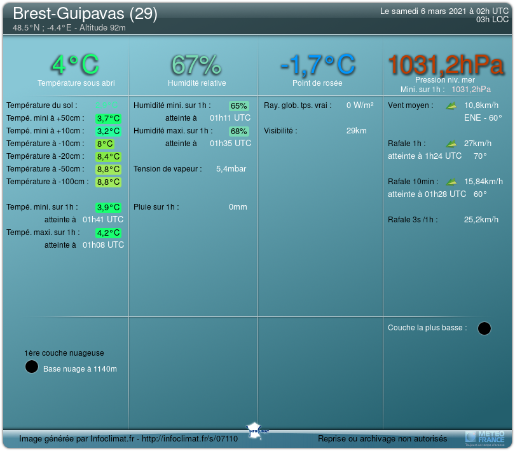Screen dimensions: 515x451
Task: Click the Brest-Guipavas (29) station title
Action: click(x=85, y=14)
